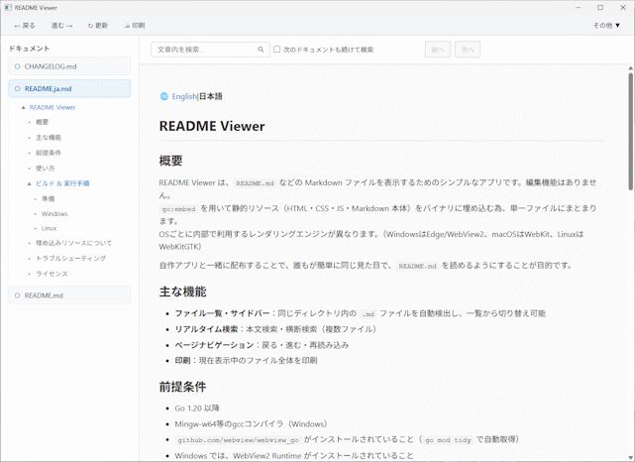Image resolution: width=635 pixels, height=462 pixels.
Task: Select README.ja.md in the sidebar
Action: pyautogui.click(x=69, y=89)
